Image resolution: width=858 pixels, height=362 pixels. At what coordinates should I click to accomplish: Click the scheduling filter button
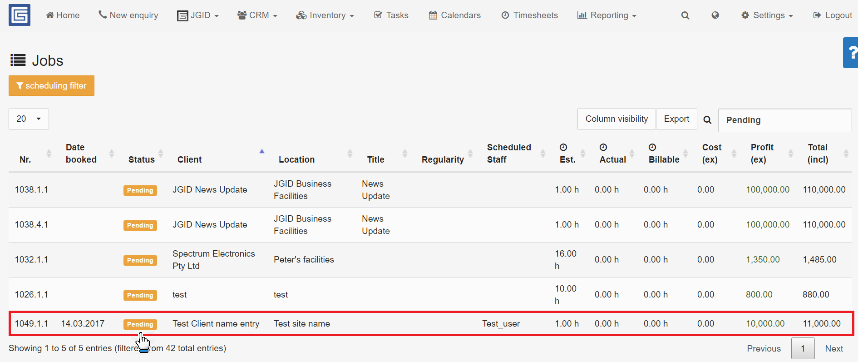51,86
